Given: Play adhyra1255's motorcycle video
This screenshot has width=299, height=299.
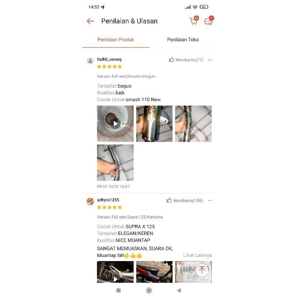Looking at the screenshot, I should [x=115, y=272].
